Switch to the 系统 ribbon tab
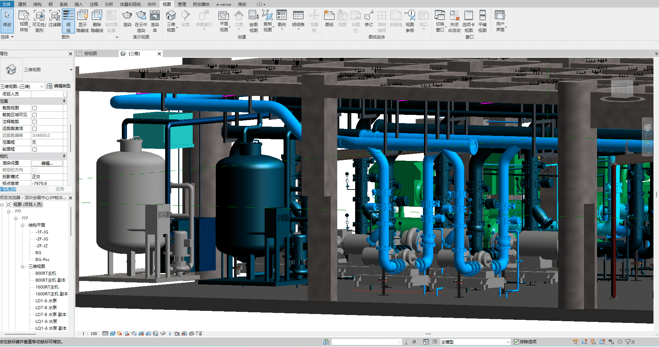The image size is (659, 347). pos(64,4)
